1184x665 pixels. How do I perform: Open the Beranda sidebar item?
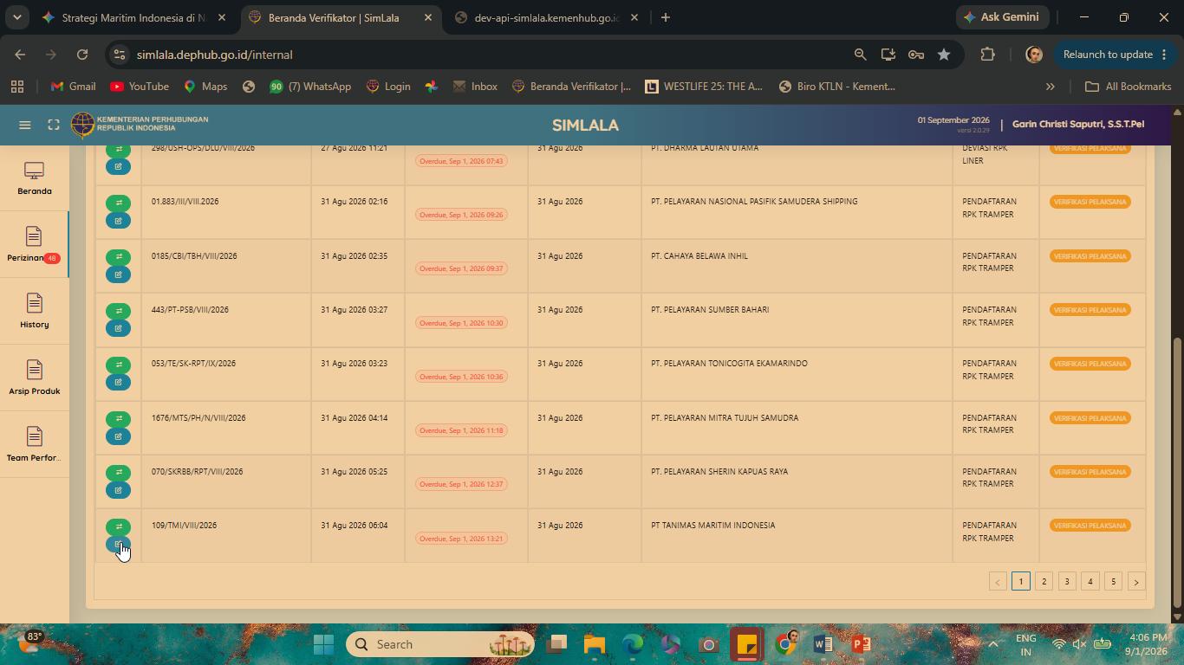click(35, 178)
